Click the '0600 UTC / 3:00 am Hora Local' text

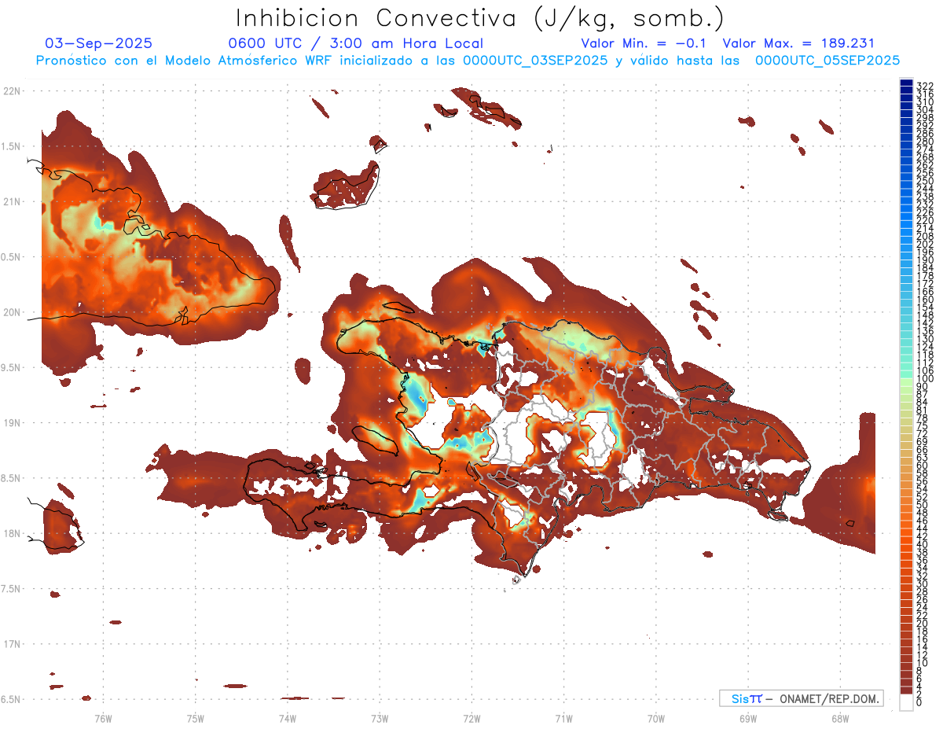(x=355, y=43)
